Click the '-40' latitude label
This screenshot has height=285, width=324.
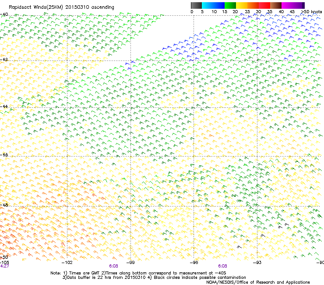click(x=4, y=14)
